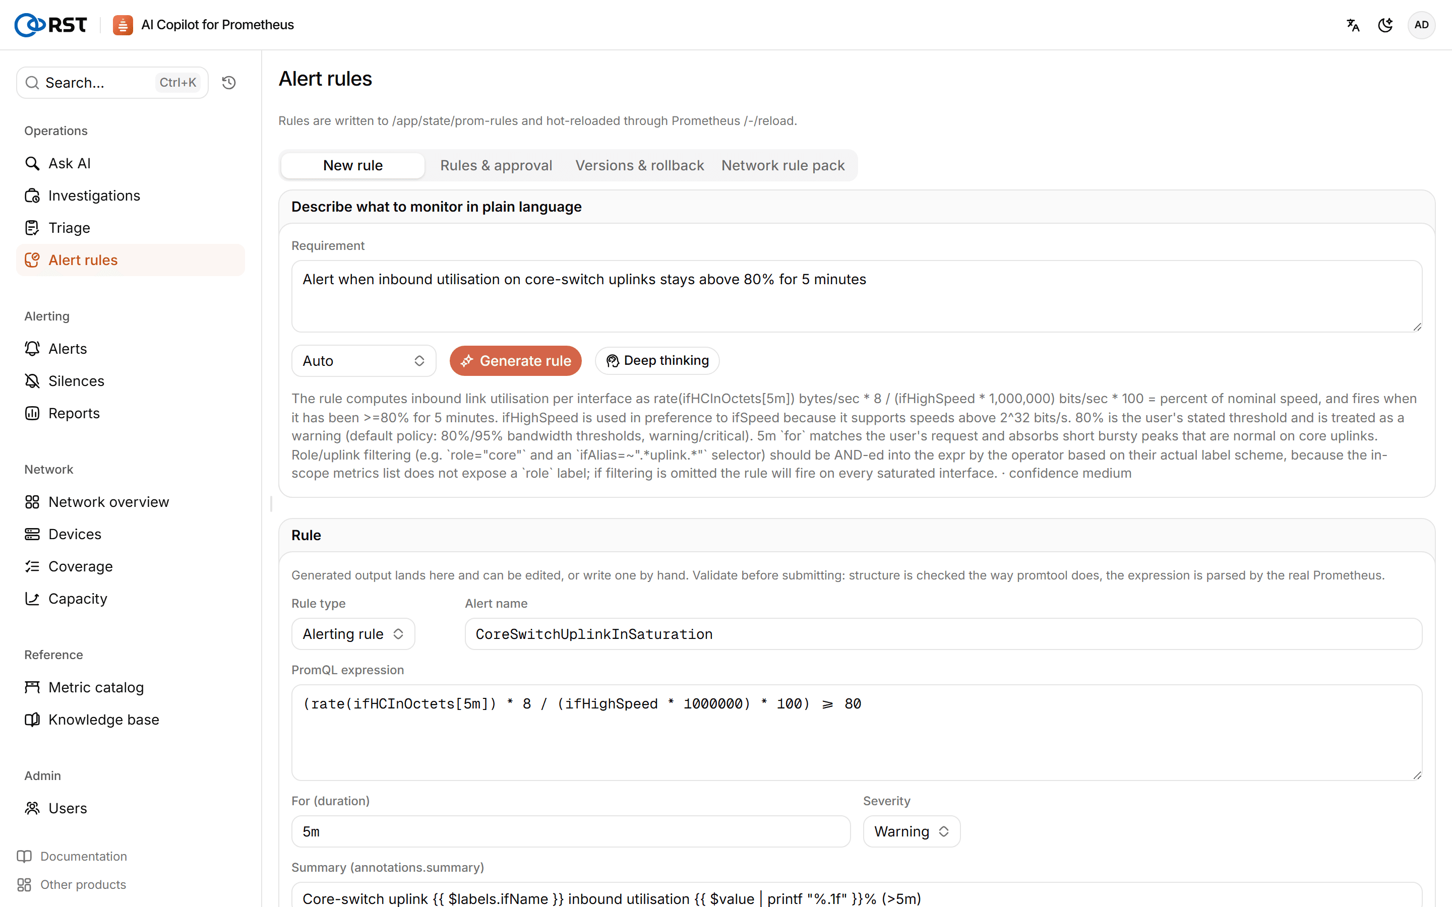Open the AD user avatar menu
Image resolution: width=1452 pixels, height=907 pixels.
click(x=1421, y=25)
